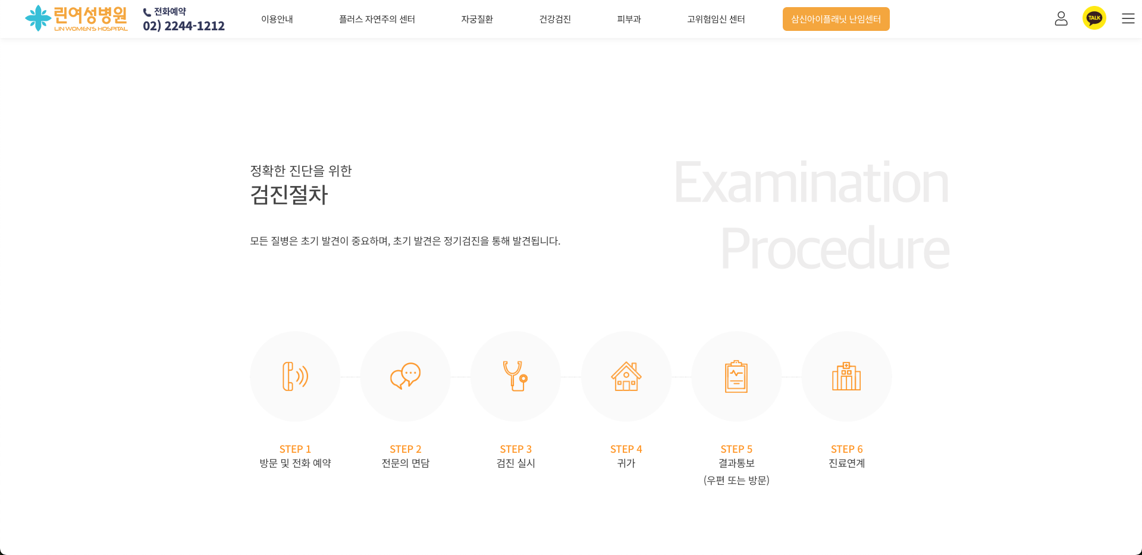Click the 전문의 면담 text
The width and height of the screenshot is (1142, 555).
405,463
